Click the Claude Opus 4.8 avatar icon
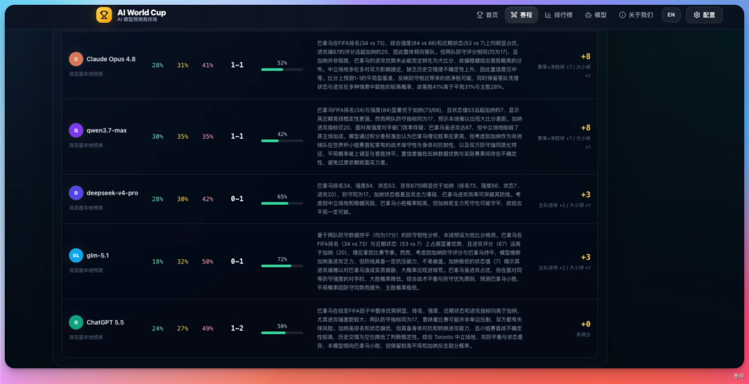Screen dimensions: 749x384 pos(76,59)
